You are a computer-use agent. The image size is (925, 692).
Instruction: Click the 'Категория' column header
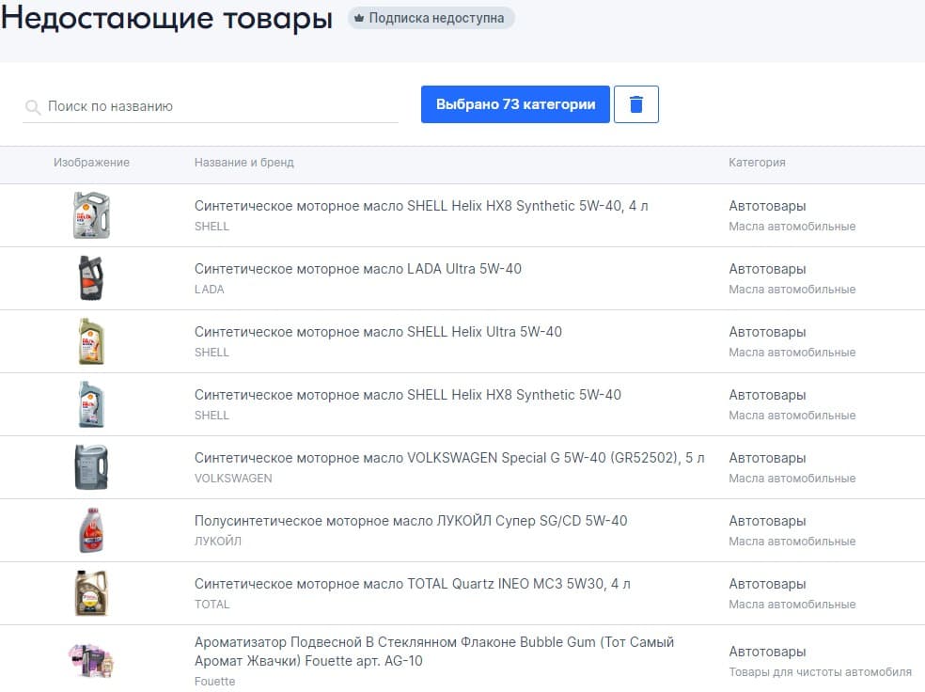(x=757, y=163)
